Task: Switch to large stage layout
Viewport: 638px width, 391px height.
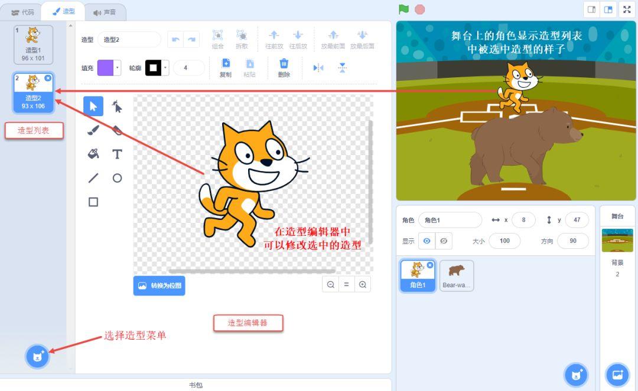Action: 608,10
